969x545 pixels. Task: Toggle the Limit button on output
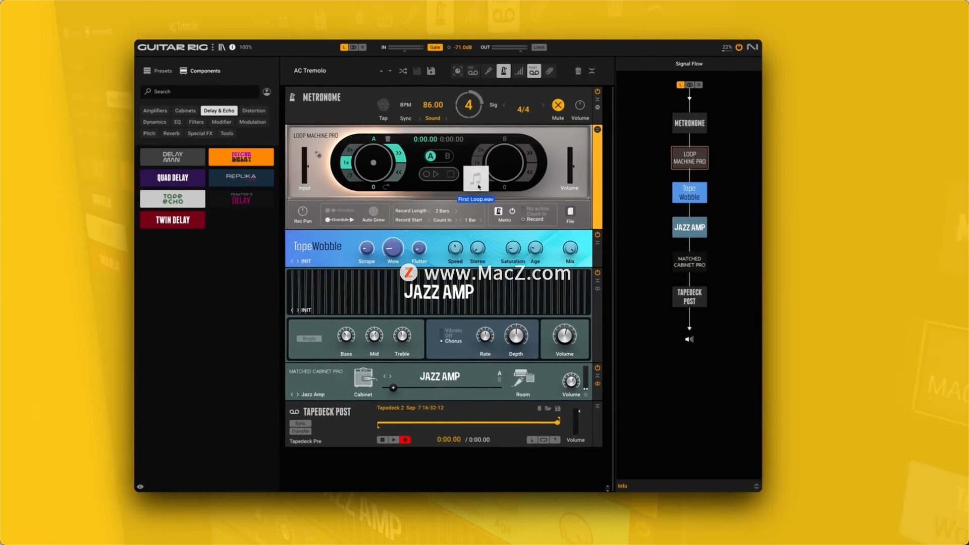tap(539, 47)
